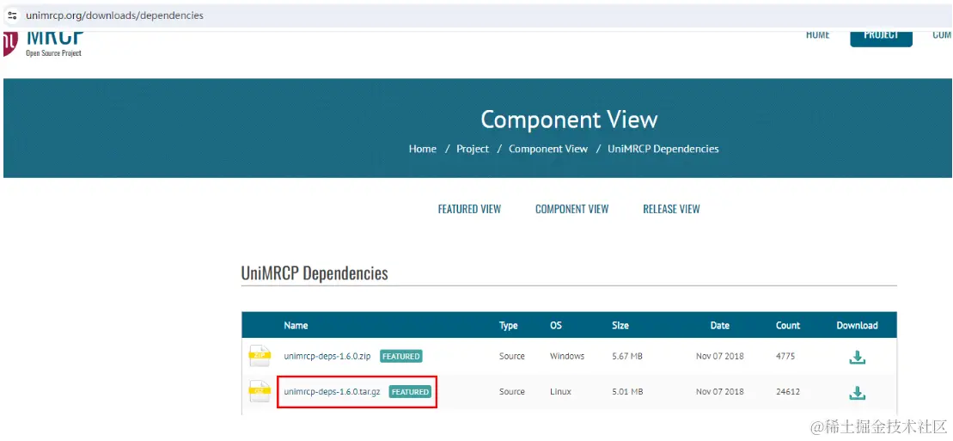Click Nov 07 2018 date in tar.gz row
The height and width of the screenshot is (441, 953).
pos(719,392)
